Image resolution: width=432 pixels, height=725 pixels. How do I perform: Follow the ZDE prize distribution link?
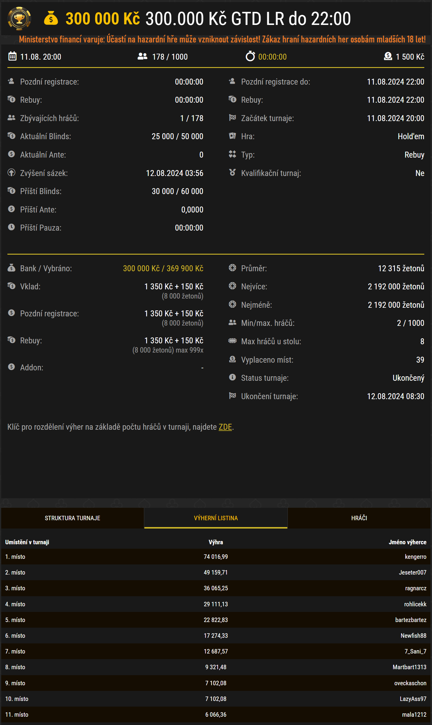[x=225, y=427]
